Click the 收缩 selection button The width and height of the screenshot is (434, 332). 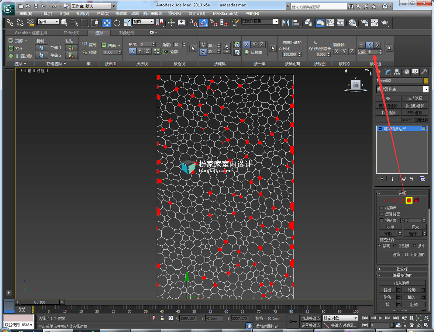[390, 226]
